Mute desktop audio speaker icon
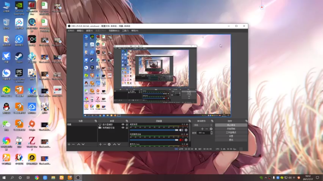Viewport: 323px width, 181px height. (x=181, y=130)
